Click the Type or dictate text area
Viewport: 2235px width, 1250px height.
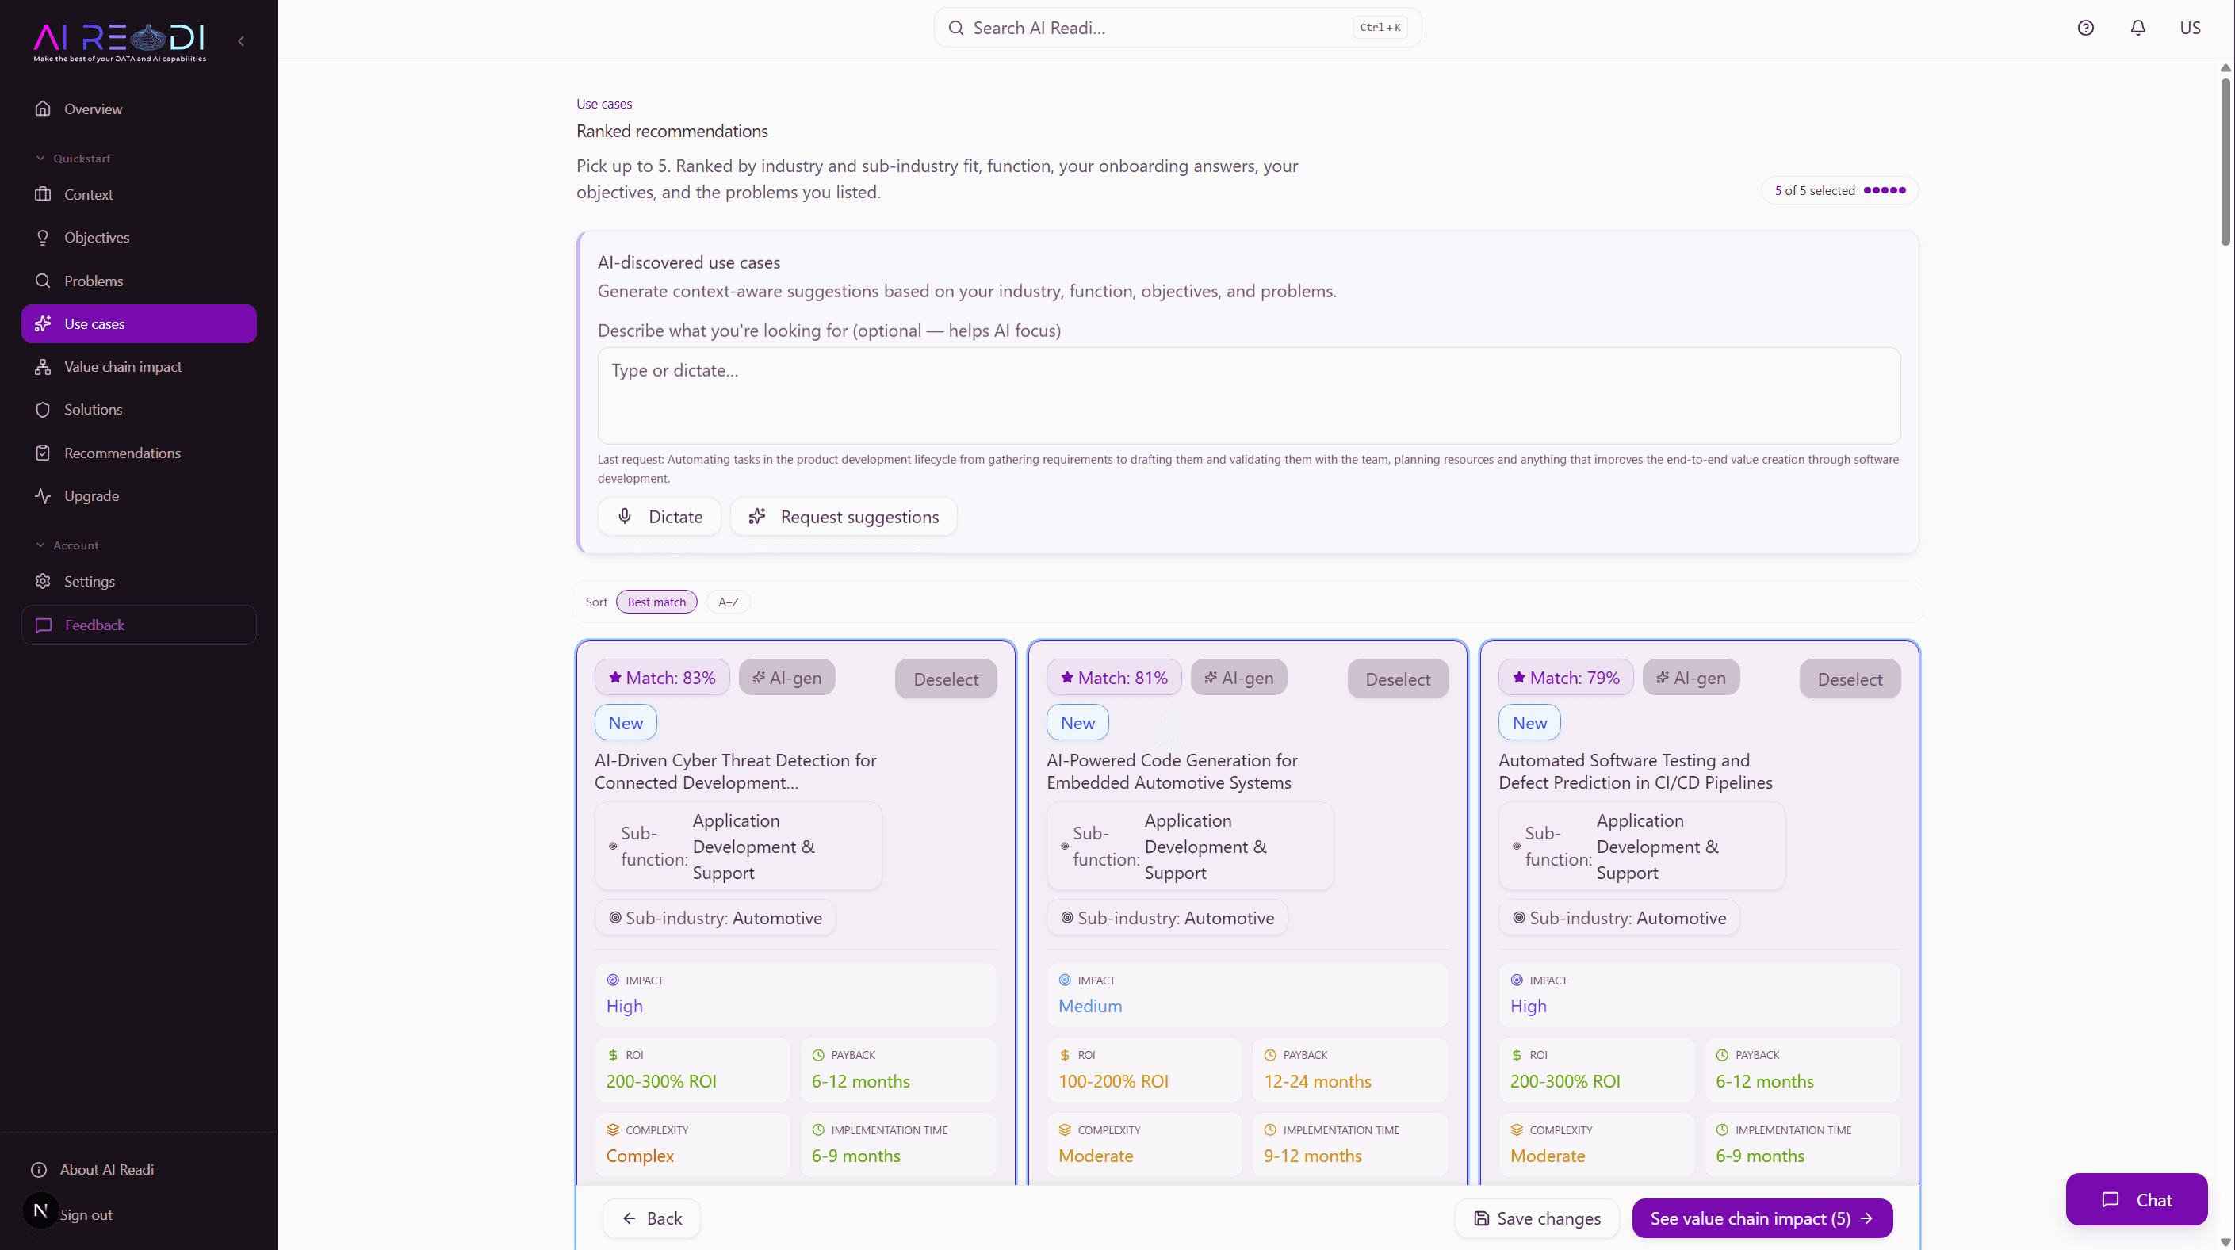[x=1249, y=396]
